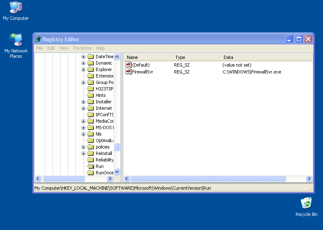Select the RunOnce folder icon
Image resolution: width=323 pixels, height=230 pixels.
pyautogui.click(x=91, y=173)
